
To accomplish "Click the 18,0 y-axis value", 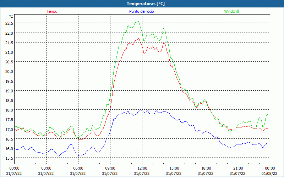I will pyautogui.click(x=9, y=110).
